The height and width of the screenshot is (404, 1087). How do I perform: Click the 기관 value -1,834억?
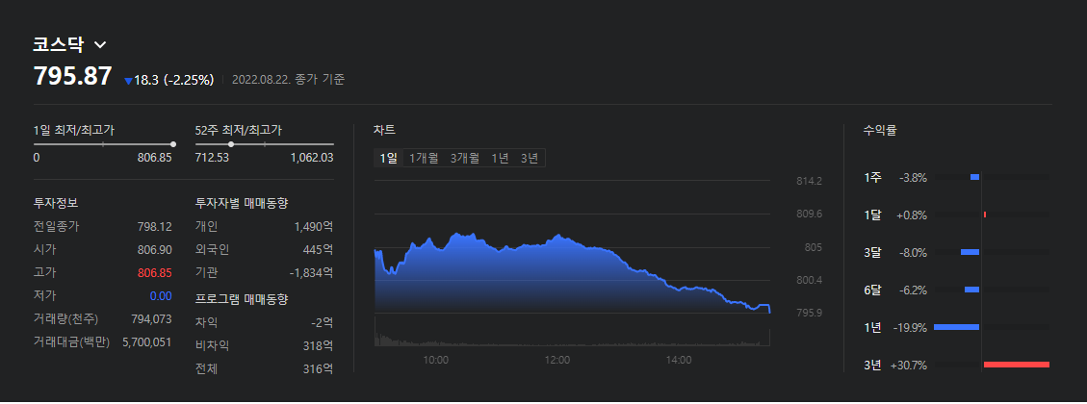tap(311, 273)
